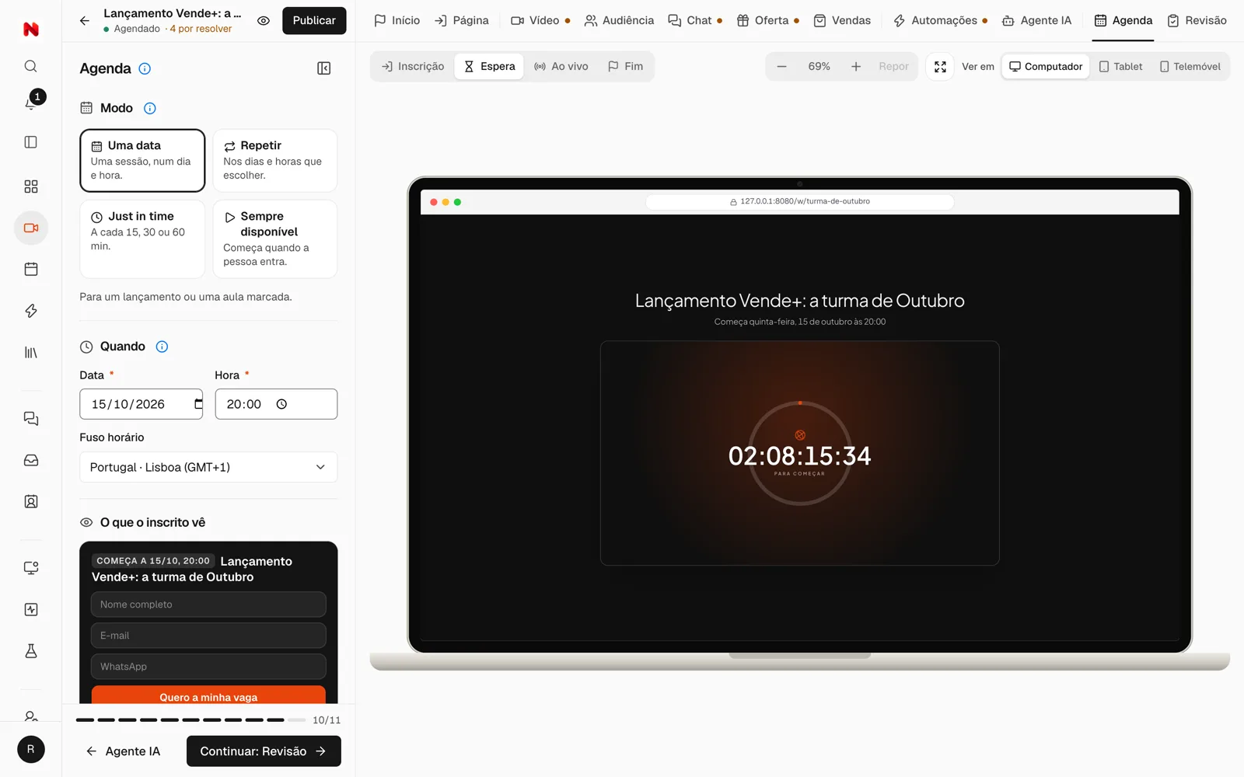Screen dimensions: 1244x777
Task: Open the library books sidebar icon
Action: (31, 353)
